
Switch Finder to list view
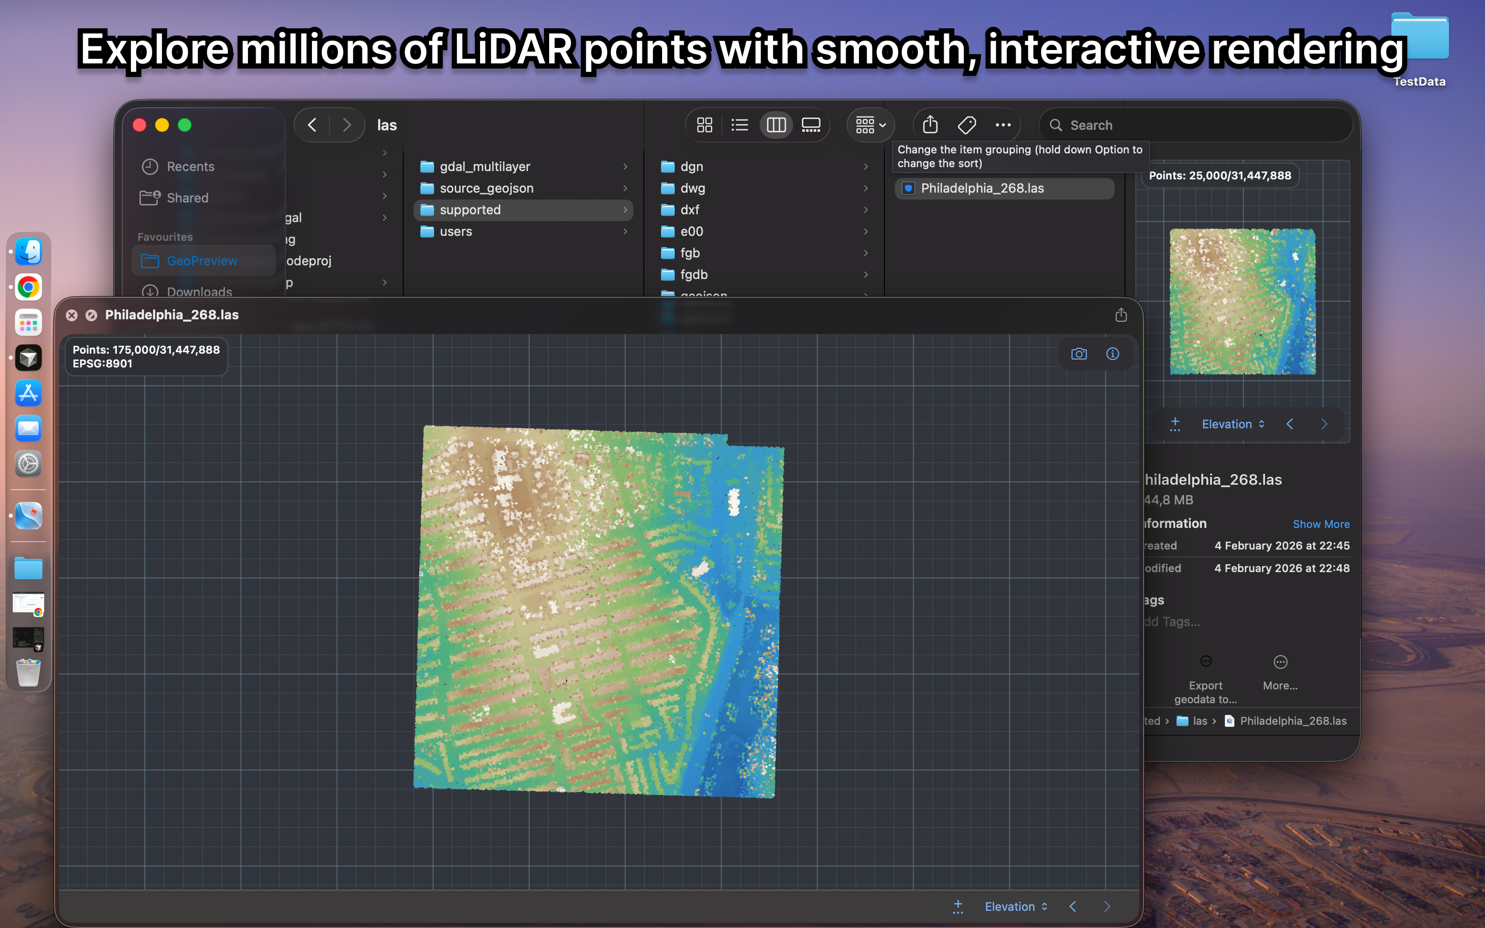click(x=739, y=125)
